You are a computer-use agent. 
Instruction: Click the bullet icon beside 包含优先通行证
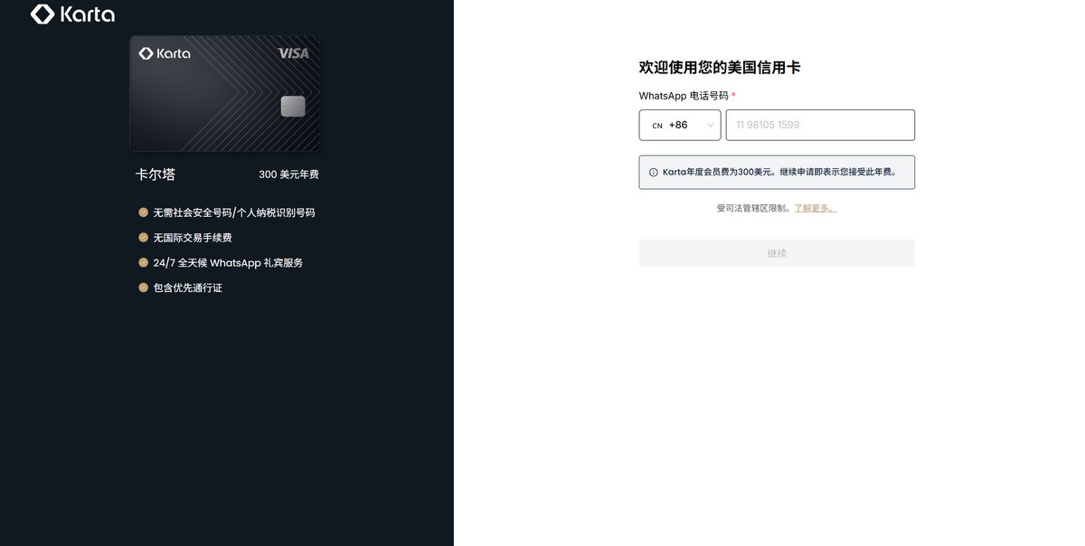coord(143,287)
